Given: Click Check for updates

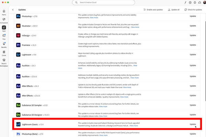Looking at the screenshot, I should point(193,10).
